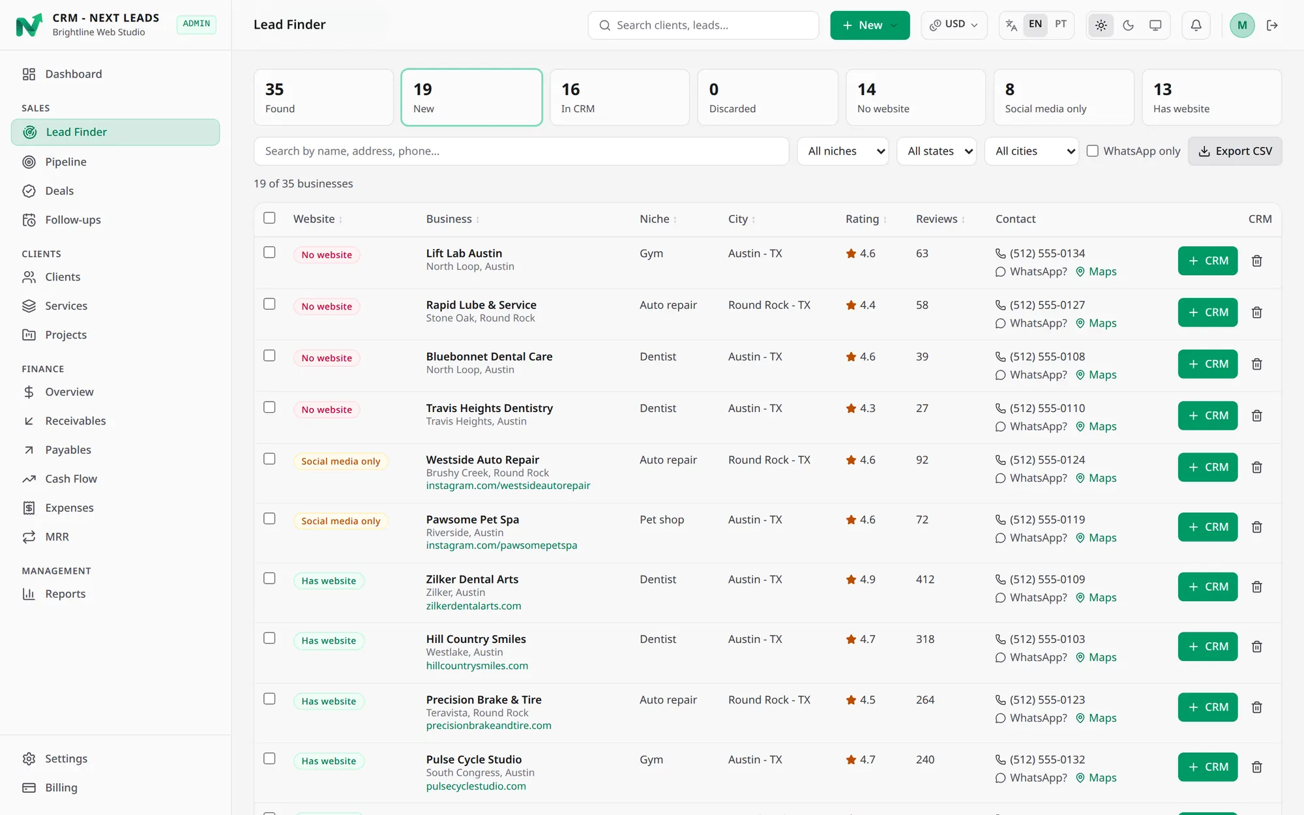Select the light theme sun icon
Screen dimensions: 1304x815
(x=1101, y=25)
